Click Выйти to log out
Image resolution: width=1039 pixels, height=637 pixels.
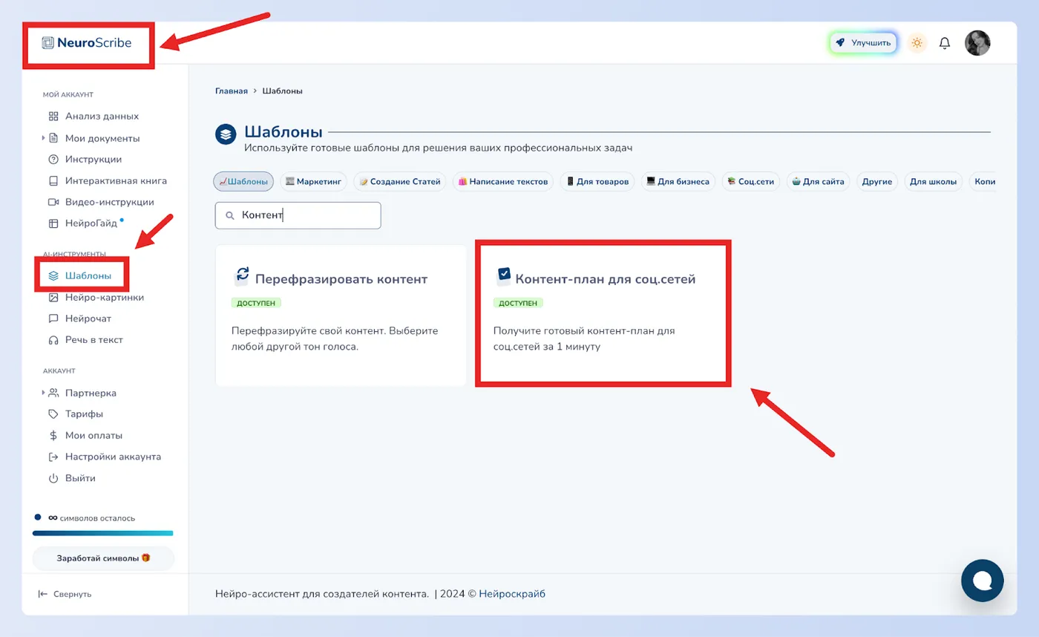72,478
